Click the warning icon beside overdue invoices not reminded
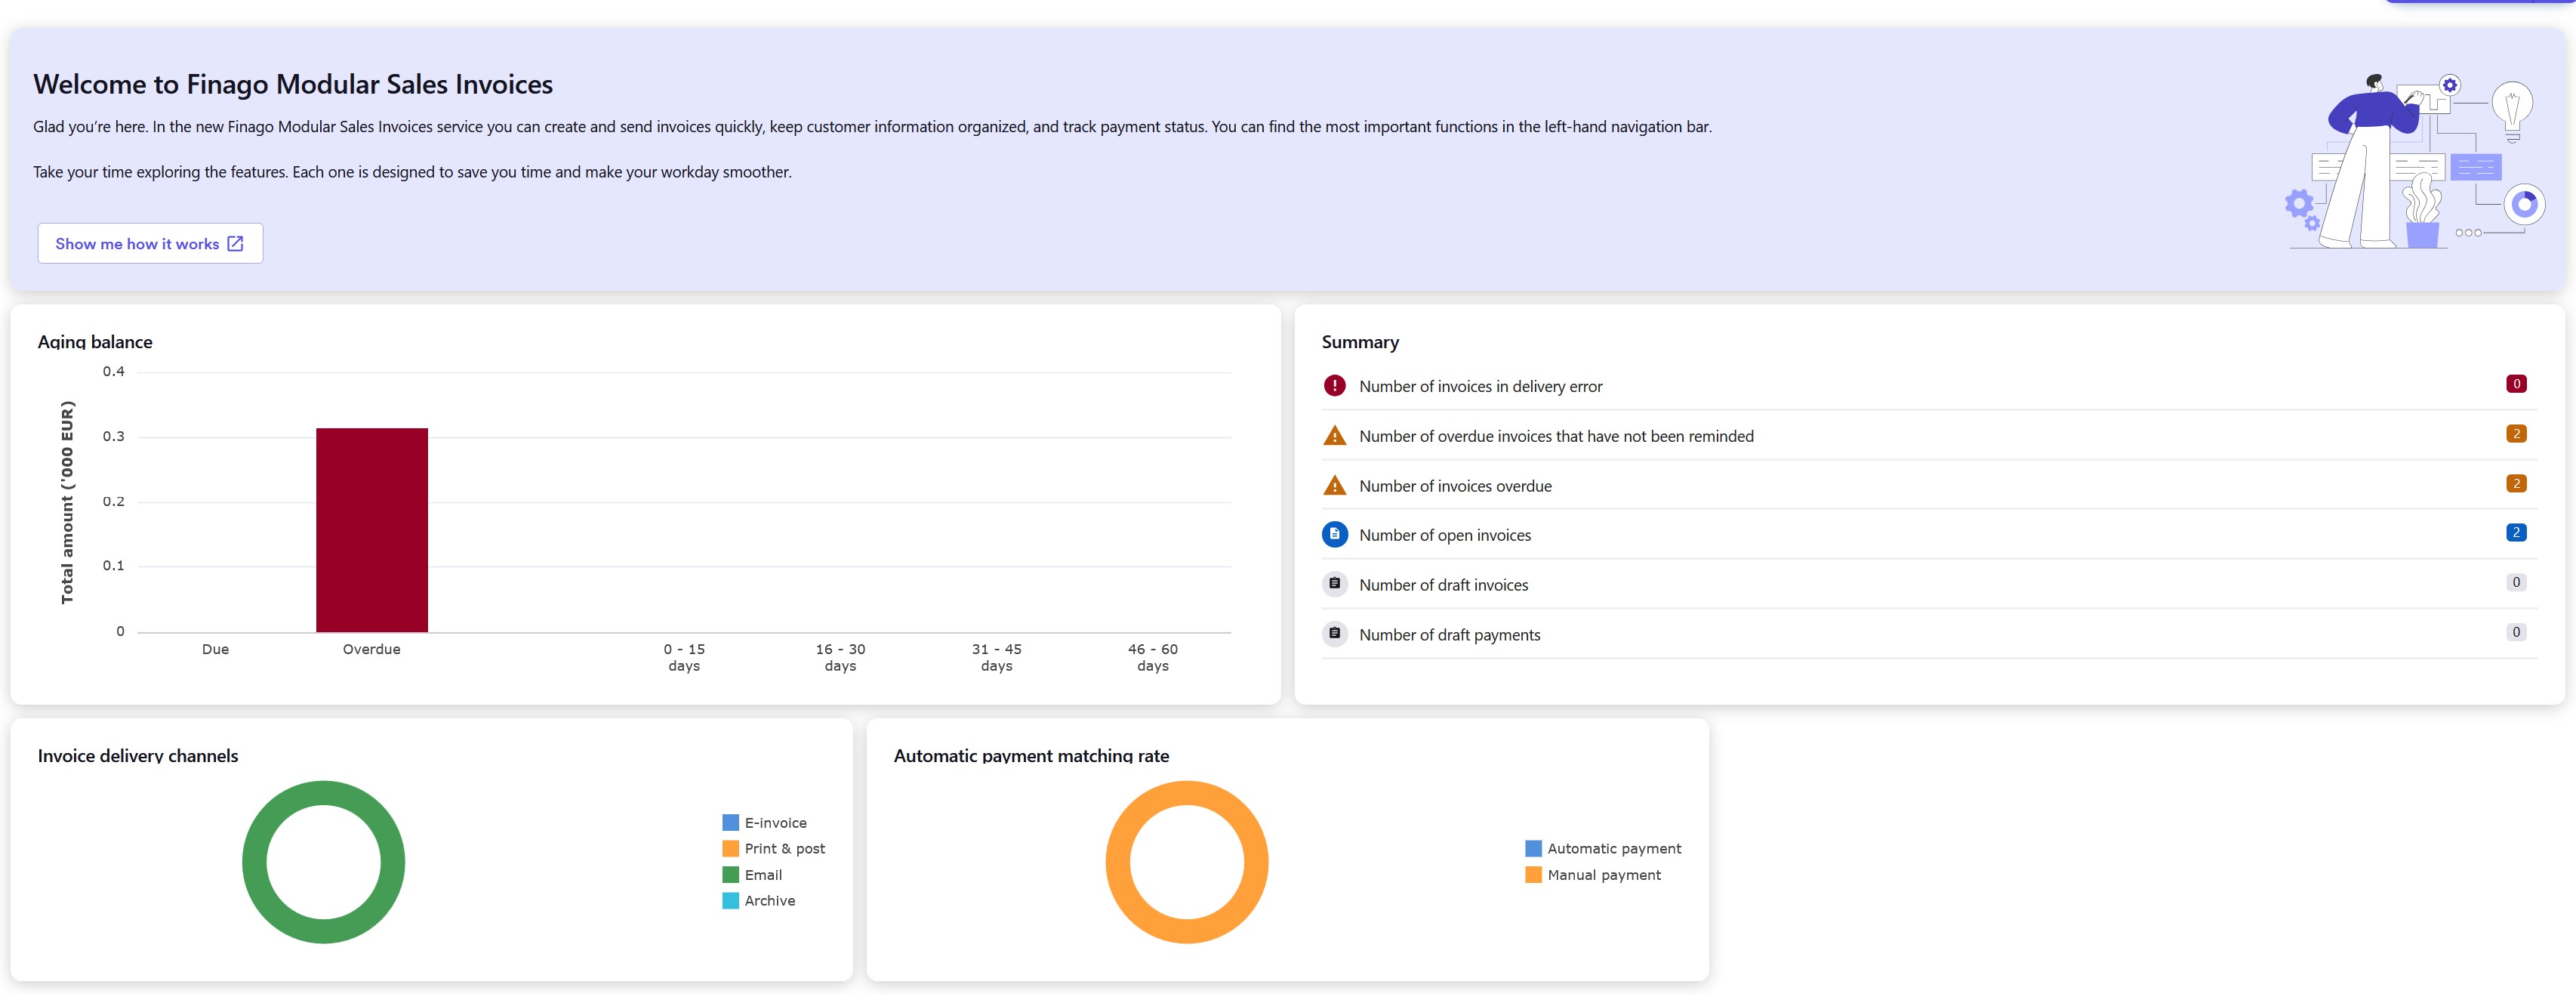Viewport: 2576px width, 997px height. pos(1334,436)
